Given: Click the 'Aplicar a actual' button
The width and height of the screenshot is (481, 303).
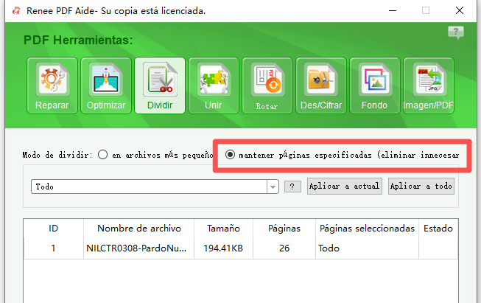Looking at the screenshot, I should [345, 186].
